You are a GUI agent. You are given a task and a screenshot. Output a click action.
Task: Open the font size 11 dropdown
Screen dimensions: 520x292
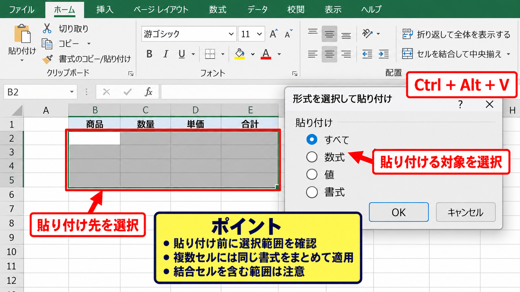tap(259, 34)
